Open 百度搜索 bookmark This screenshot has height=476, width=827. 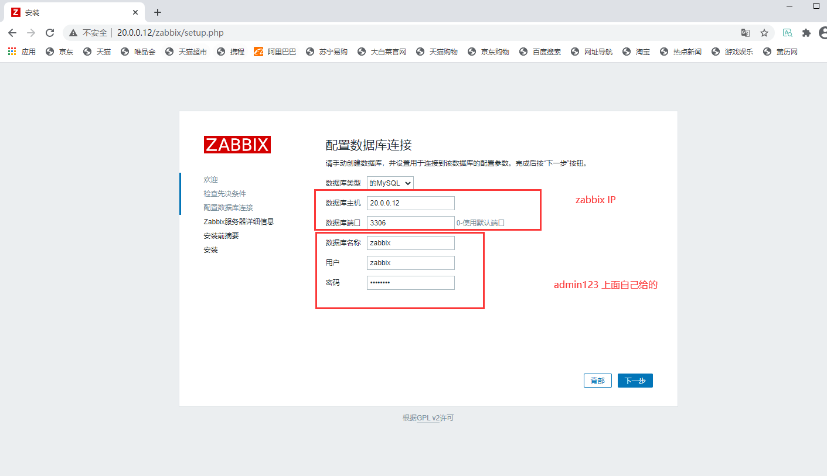coord(540,52)
